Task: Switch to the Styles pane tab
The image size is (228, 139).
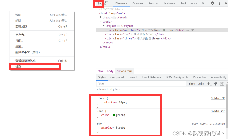Action: 102,77
